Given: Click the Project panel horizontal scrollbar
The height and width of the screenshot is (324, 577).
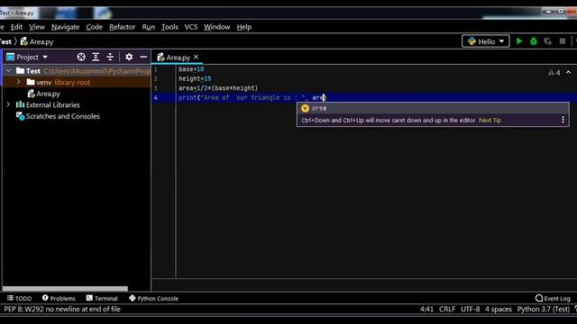Looking at the screenshot, I should [65, 289].
